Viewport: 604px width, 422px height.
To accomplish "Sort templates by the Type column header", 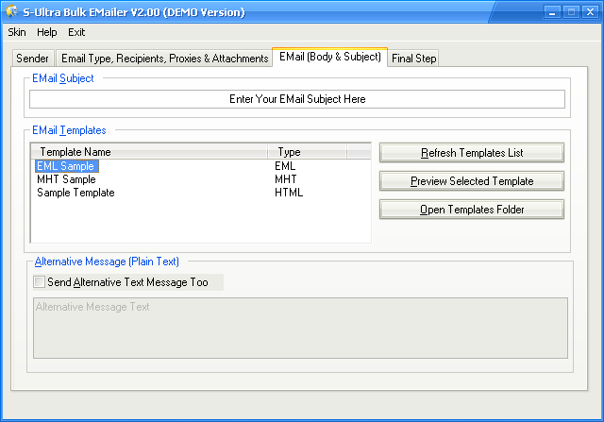I will [307, 151].
